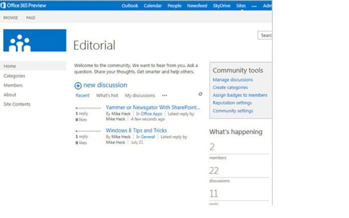Open Outlook in the top bar
The width and height of the screenshot is (349, 218).
pyautogui.click(x=130, y=6)
